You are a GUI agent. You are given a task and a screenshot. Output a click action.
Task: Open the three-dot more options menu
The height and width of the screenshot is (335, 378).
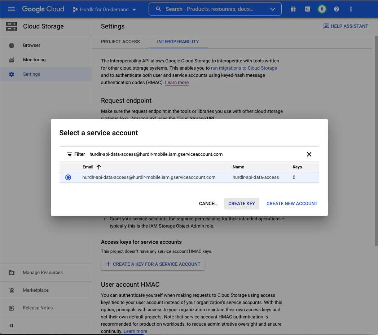351,9
